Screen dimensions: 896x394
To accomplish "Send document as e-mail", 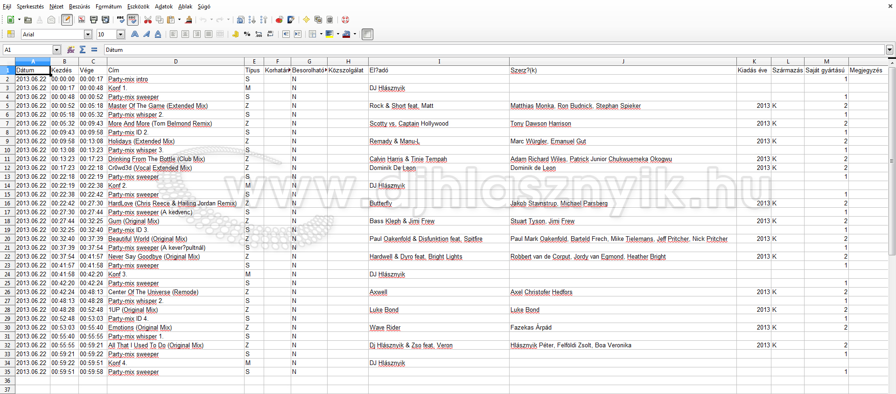I will click(x=51, y=20).
